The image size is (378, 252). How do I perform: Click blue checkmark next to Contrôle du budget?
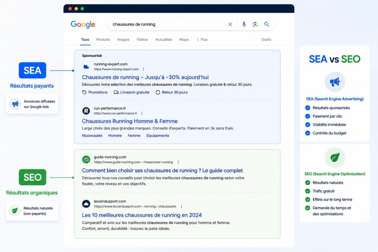307,133
